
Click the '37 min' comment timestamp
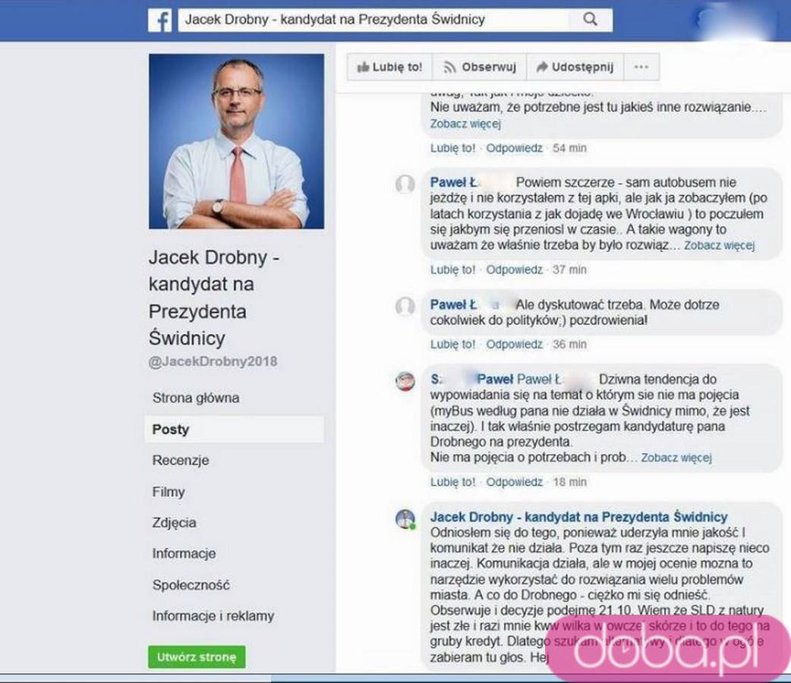coord(569,270)
